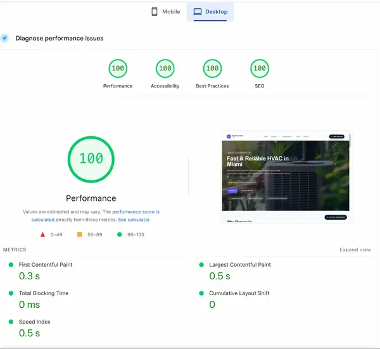Click the Best Practices label under its gauge

coord(212,86)
